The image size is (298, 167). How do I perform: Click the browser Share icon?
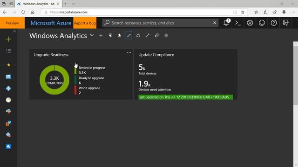point(274,12)
